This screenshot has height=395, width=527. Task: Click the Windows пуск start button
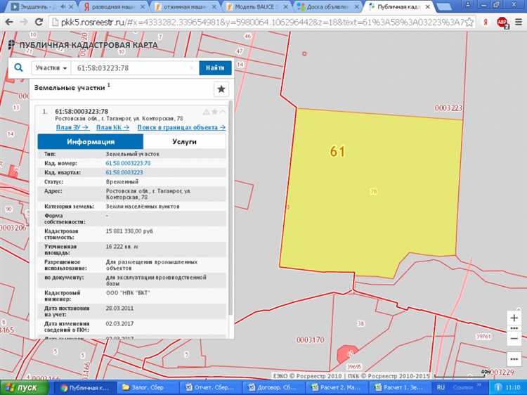click(x=23, y=387)
